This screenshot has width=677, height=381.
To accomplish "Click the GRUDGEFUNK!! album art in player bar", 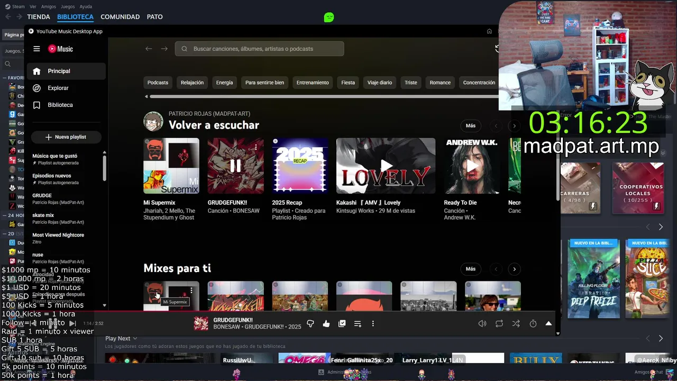I will (x=201, y=323).
